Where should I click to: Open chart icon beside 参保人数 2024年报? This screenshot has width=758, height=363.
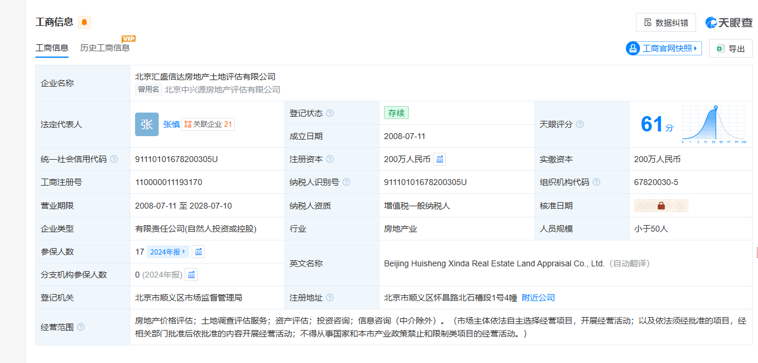(x=199, y=252)
